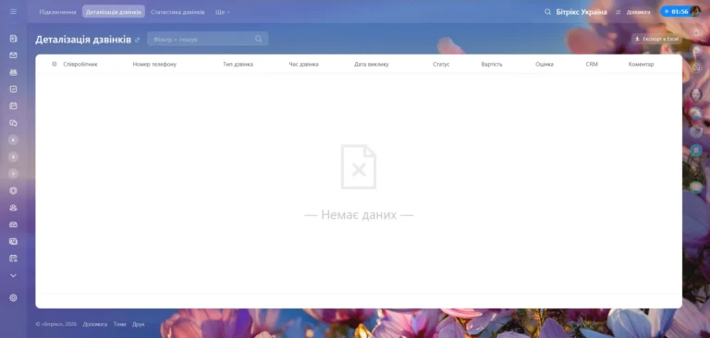Sort by Вартість column
Screen dimensions: 710x338
[x=492, y=65]
